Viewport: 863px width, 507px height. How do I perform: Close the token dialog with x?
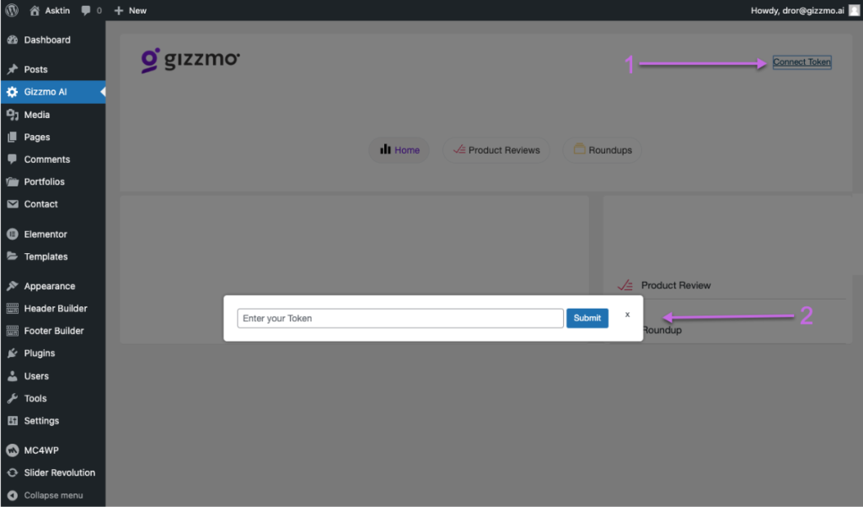tap(627, 314)
